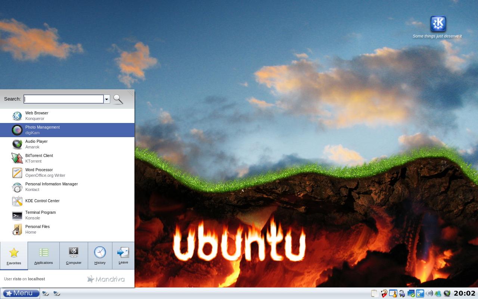Open the KDE desktop icon labeled 'Some things just deserve it'
Image resolution: width=478 pixels, height=299 pixels.
pos(438,27)
